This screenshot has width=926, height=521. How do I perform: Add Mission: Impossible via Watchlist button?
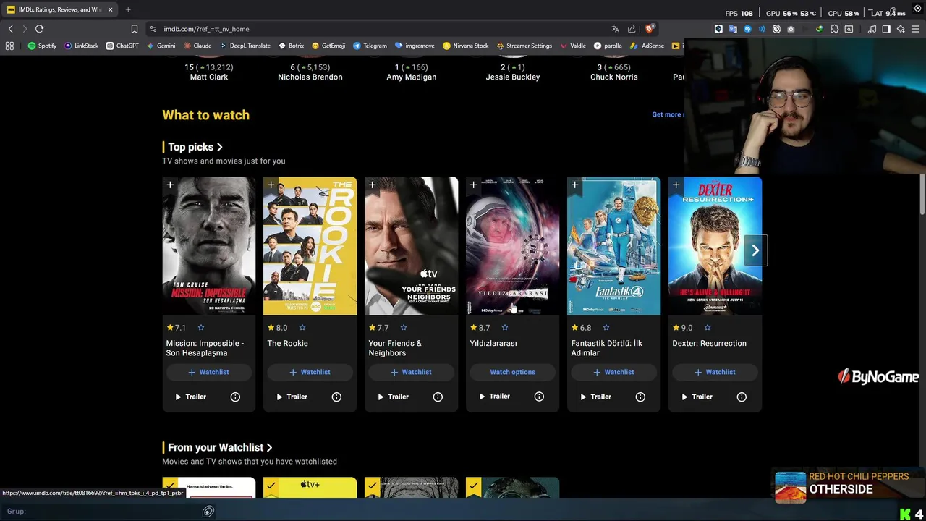[208, 372]
